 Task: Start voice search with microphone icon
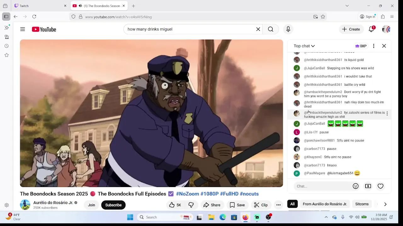(288, 29)
